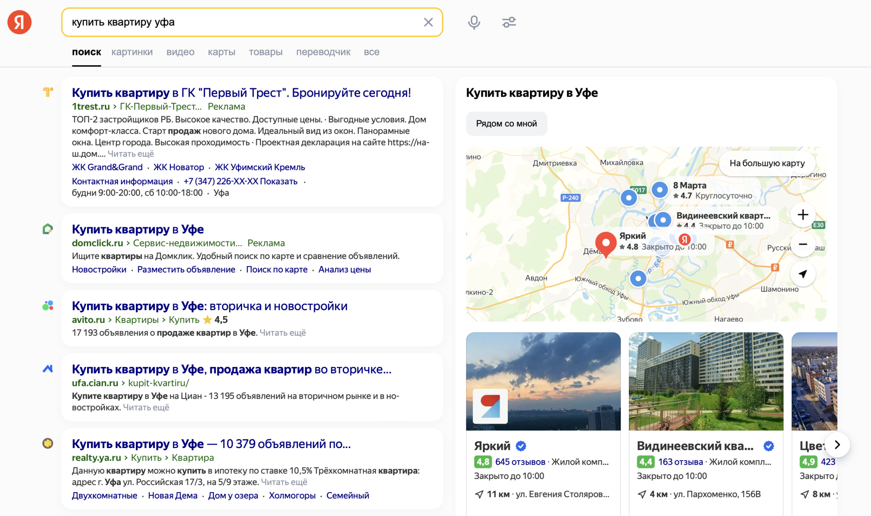Clear the search query with the X
Image resolution: width=871 pixels, height=516 pixels.
tap(428, 22)
